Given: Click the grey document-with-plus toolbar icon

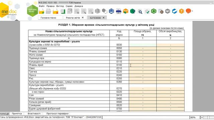Looking at the screenshot, I should click(77, 11).
